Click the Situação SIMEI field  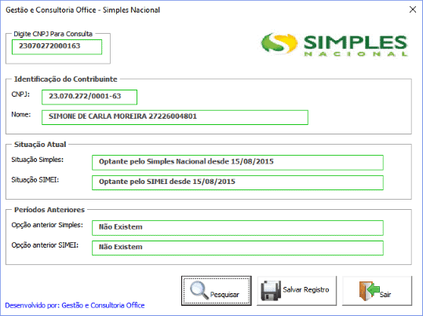tap(237, 182)
